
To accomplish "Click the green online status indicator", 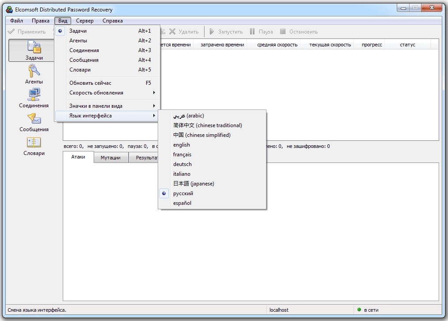I will [359, 310].
